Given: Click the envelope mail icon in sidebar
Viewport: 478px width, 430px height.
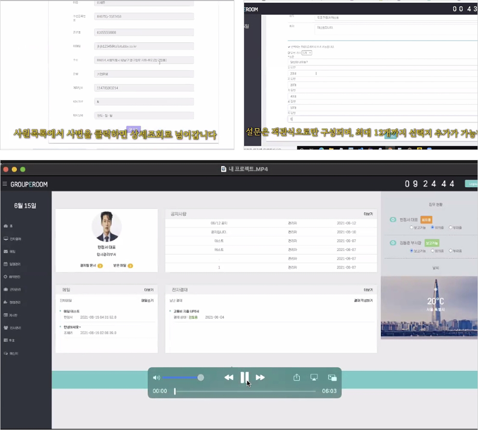Looking at the screenshot, I should coord(6,252).
